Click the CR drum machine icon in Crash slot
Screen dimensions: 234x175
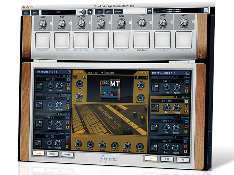pos(153,148)
